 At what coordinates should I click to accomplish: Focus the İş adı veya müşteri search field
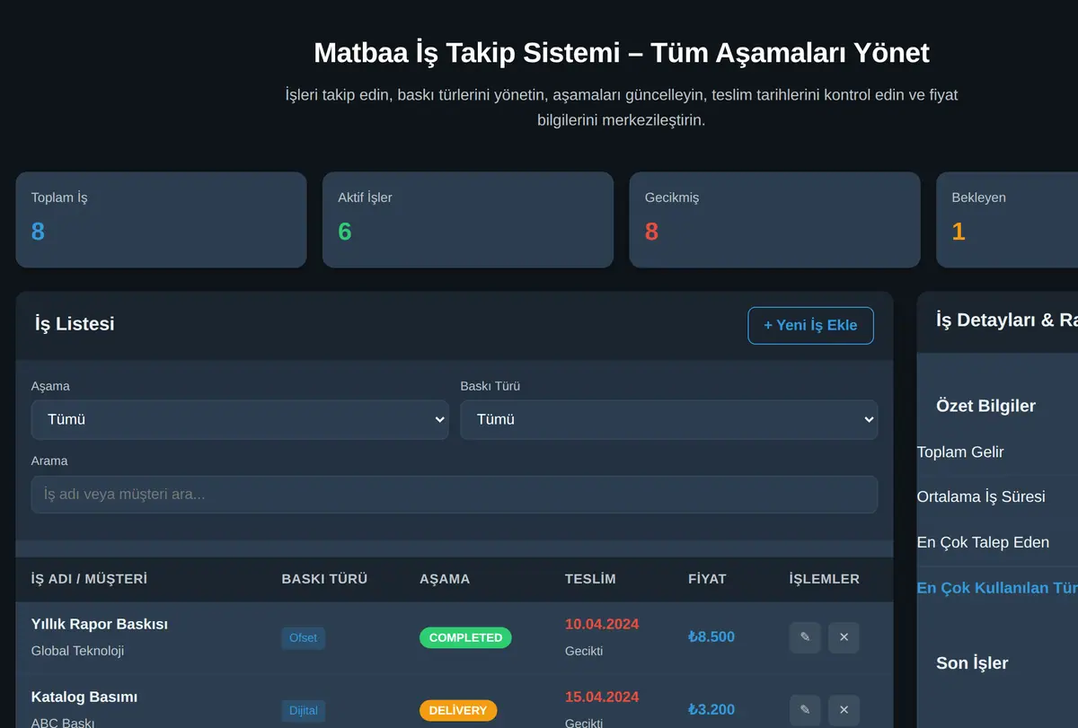click(x=454, y=495)
